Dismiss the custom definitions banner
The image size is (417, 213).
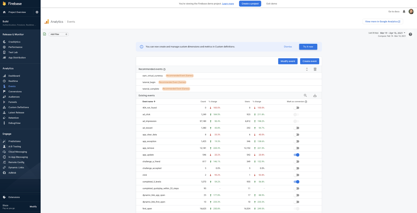pos(288,47)
